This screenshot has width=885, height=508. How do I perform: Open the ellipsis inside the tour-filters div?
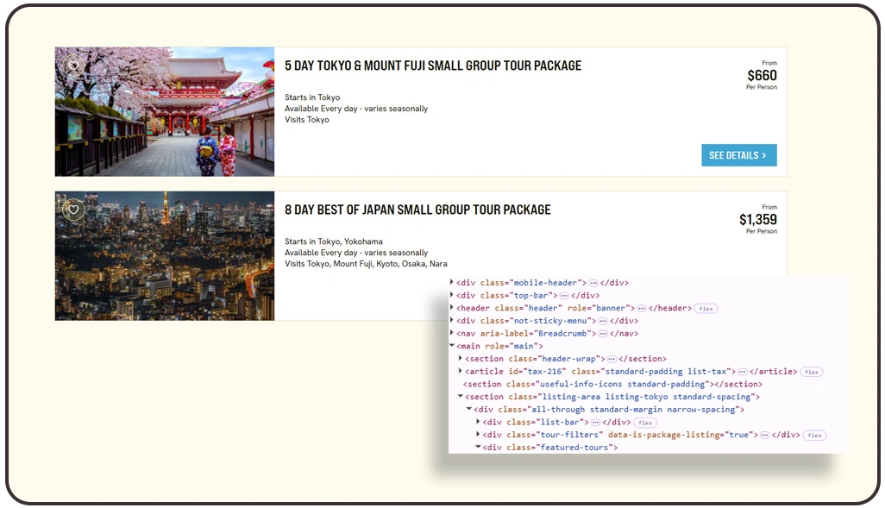[x=765, y=435]
